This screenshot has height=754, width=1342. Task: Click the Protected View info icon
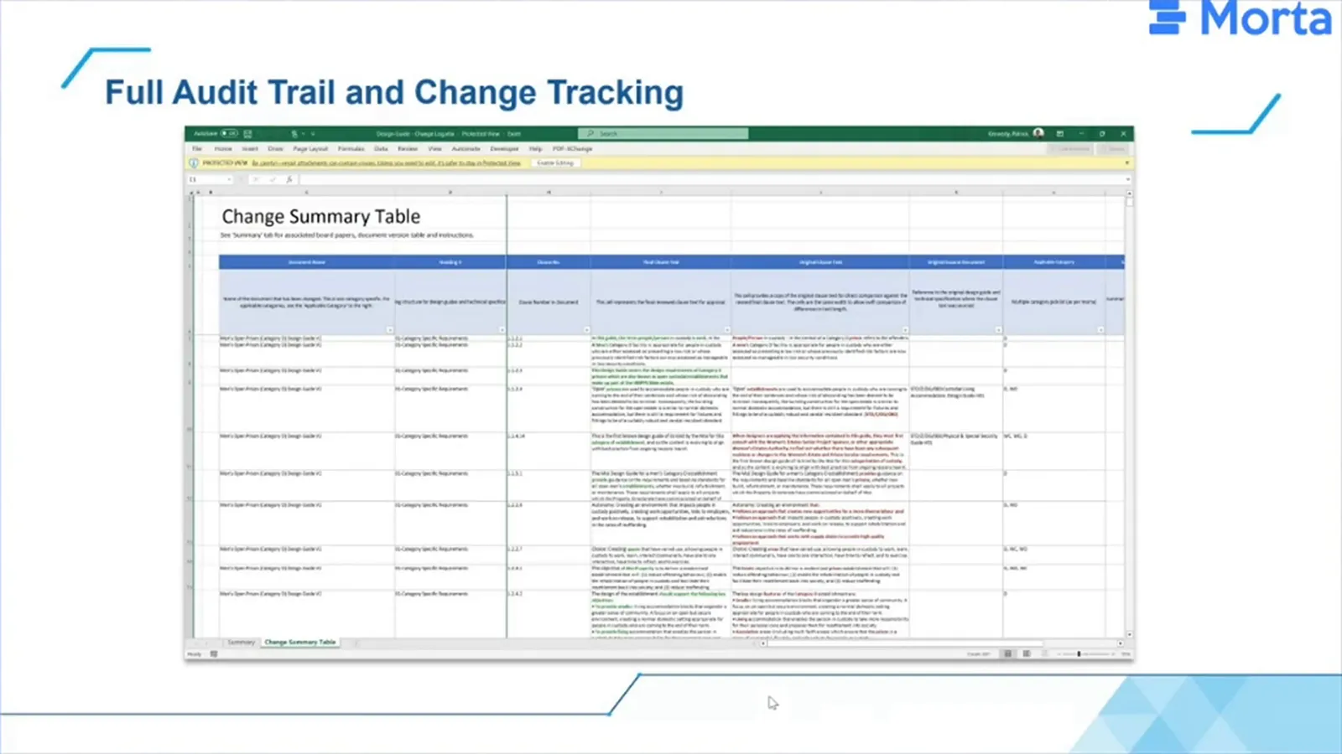[195, 163]
